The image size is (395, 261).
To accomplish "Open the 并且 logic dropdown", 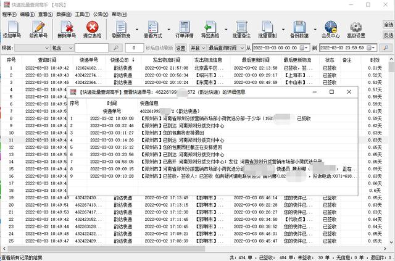I will tap(197, 48).
